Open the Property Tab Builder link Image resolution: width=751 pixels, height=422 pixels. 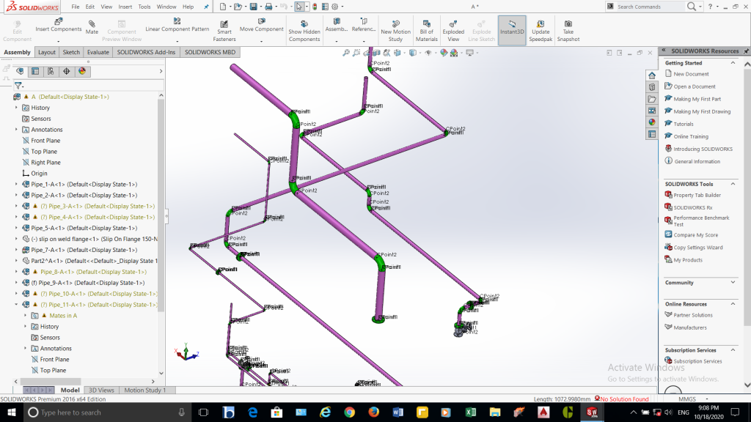pos(697,195)
